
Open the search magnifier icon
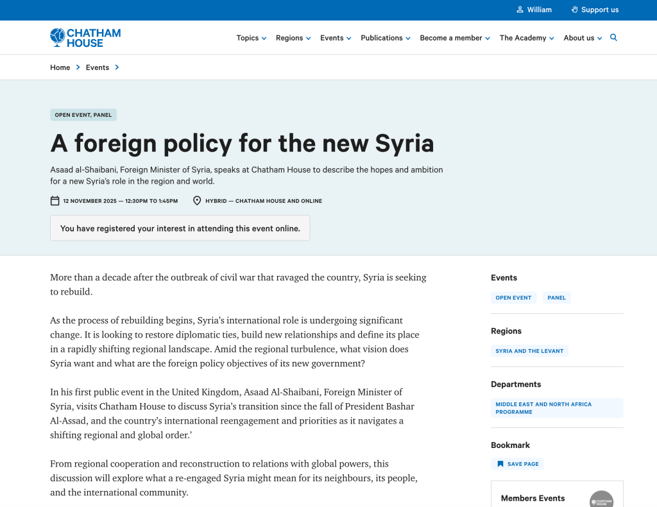(x=613, y=38)
